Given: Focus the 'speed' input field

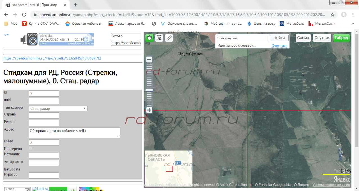Looking at the screenshot, I should tap(44, 142).
